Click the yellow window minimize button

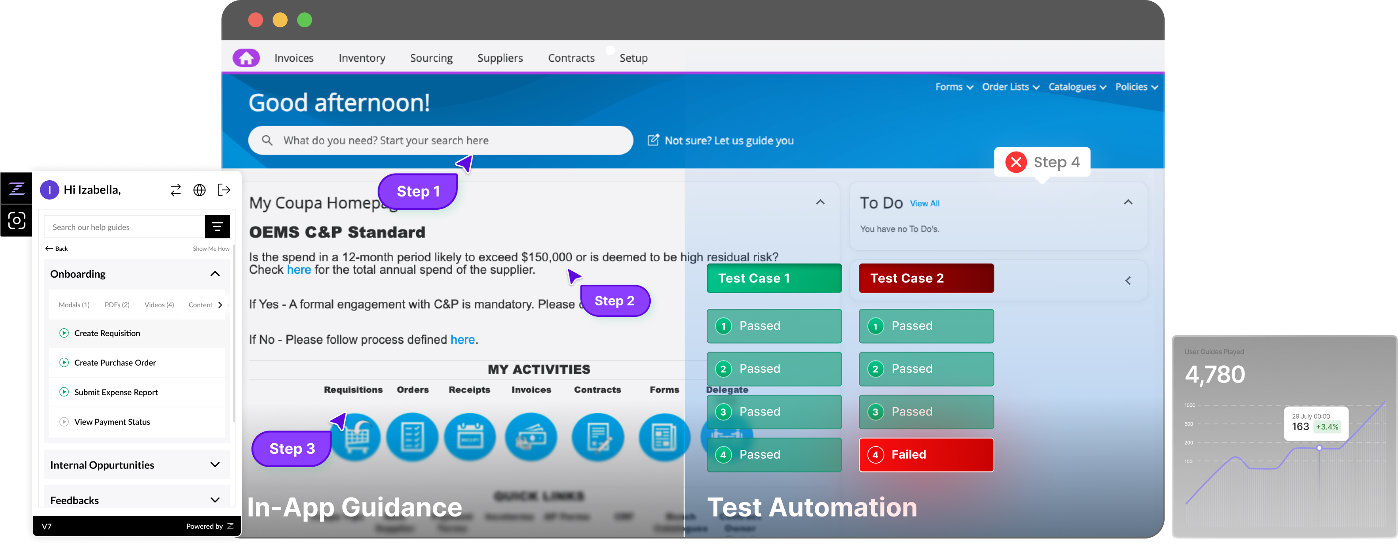coord(280,20)
